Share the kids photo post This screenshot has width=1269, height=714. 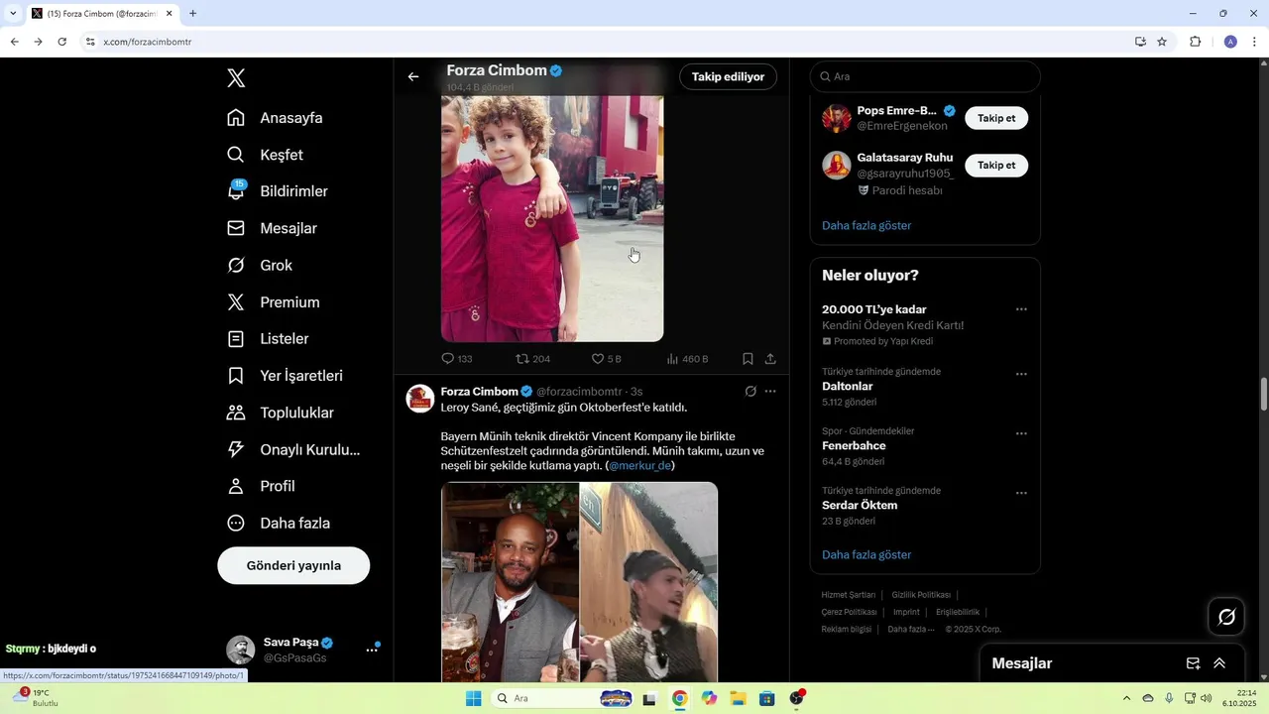pyautogui.click(x=770, y=359)
